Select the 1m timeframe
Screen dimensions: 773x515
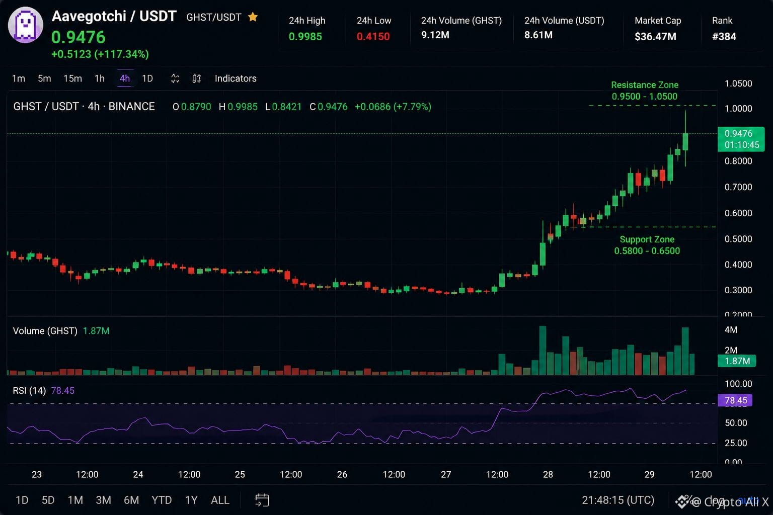(x=19, y=78)
